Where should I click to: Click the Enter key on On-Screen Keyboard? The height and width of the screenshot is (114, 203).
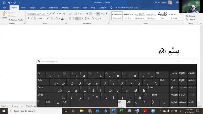pos(158,89)
